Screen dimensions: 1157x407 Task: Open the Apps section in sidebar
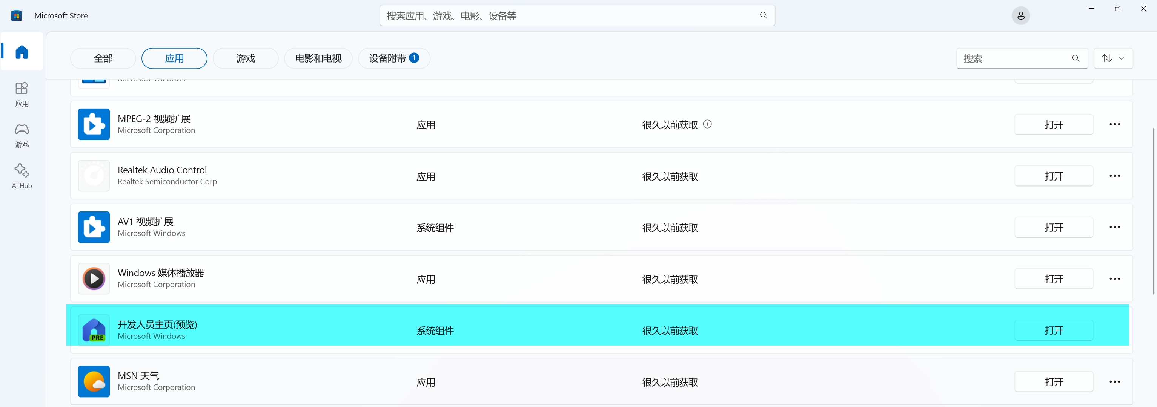(x=22, y=94)
